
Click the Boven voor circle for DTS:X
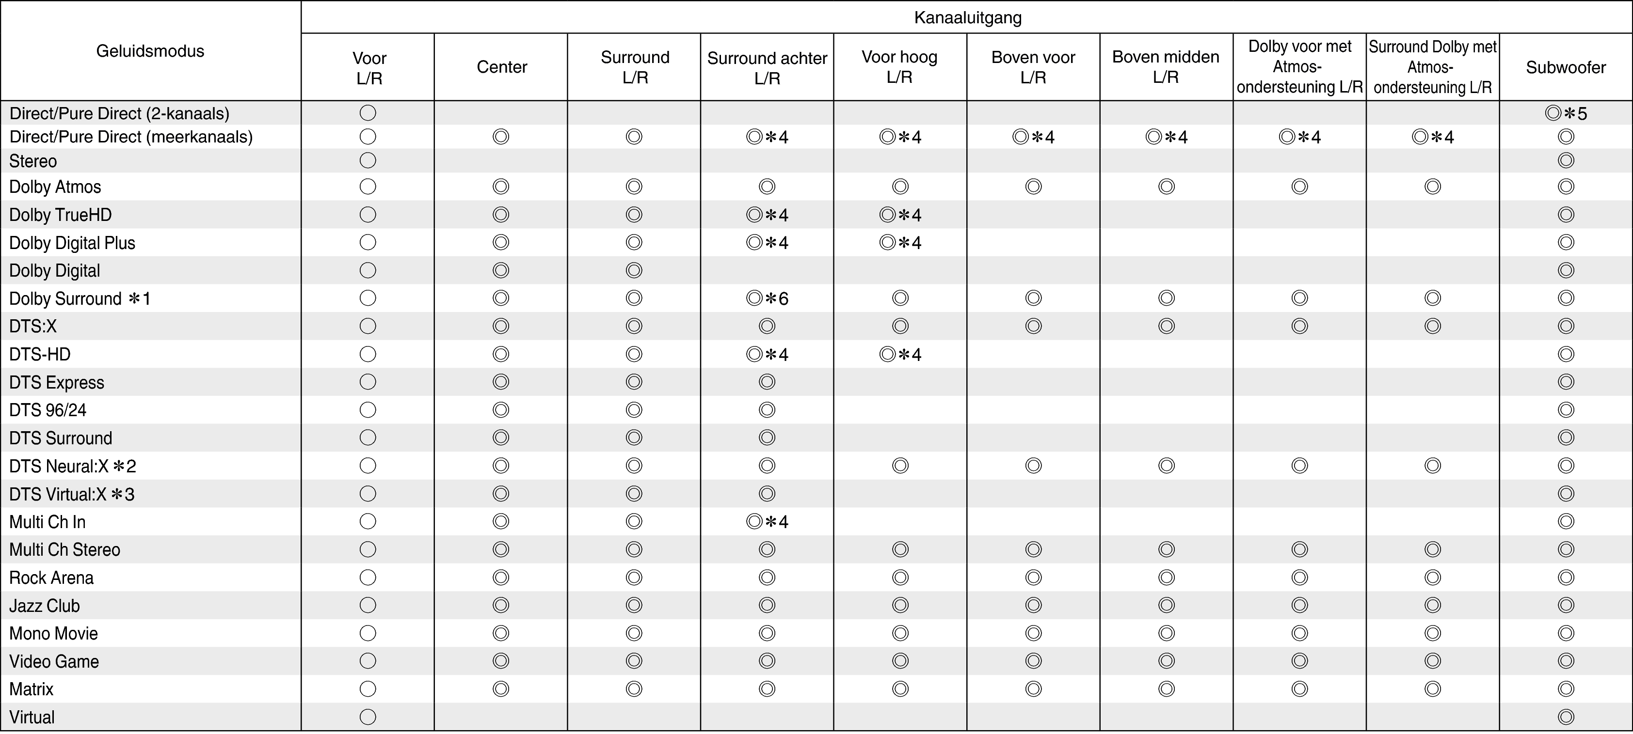point(1033,326)
